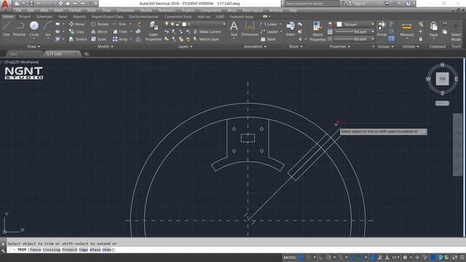Click the Array tool
The image size is (466, 262).
click(120, 39)
